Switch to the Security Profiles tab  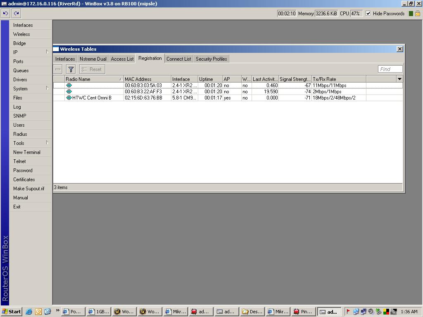211,59
